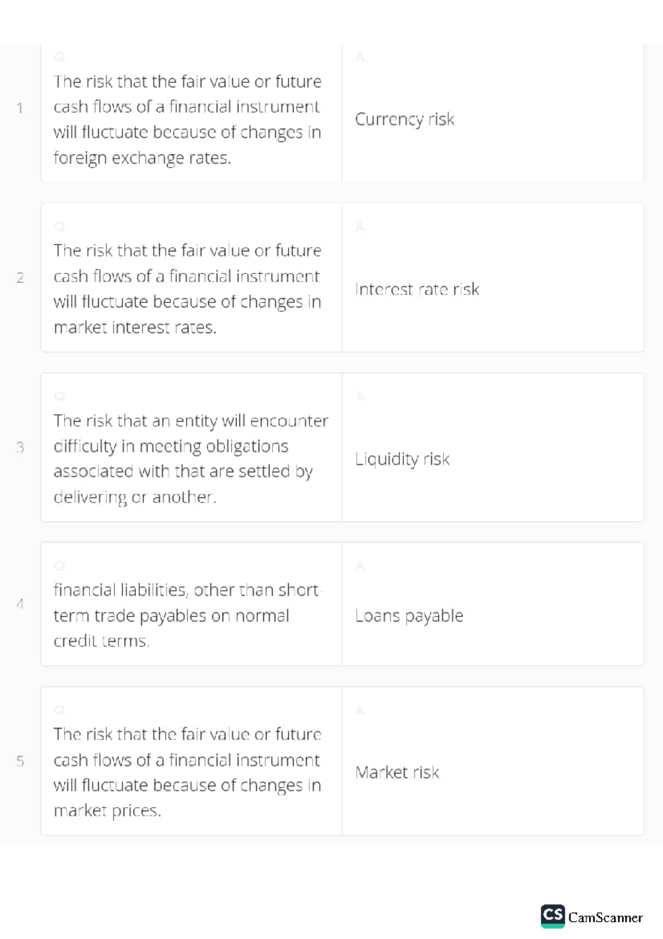Click the Loans payable answer
The width and height of the screenshot is (663, 939).
click(x=409, y=615)
